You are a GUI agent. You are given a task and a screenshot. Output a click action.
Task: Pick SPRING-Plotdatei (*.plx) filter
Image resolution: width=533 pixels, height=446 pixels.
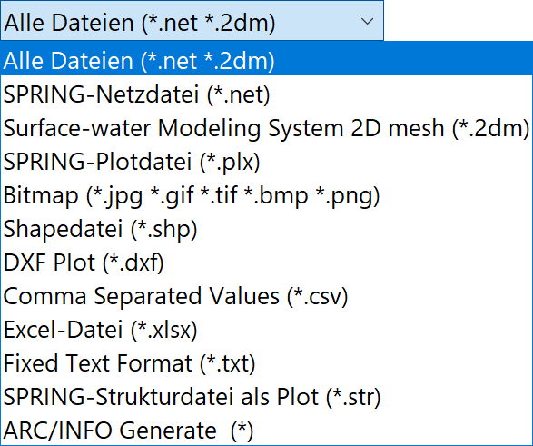pos(267,161)
